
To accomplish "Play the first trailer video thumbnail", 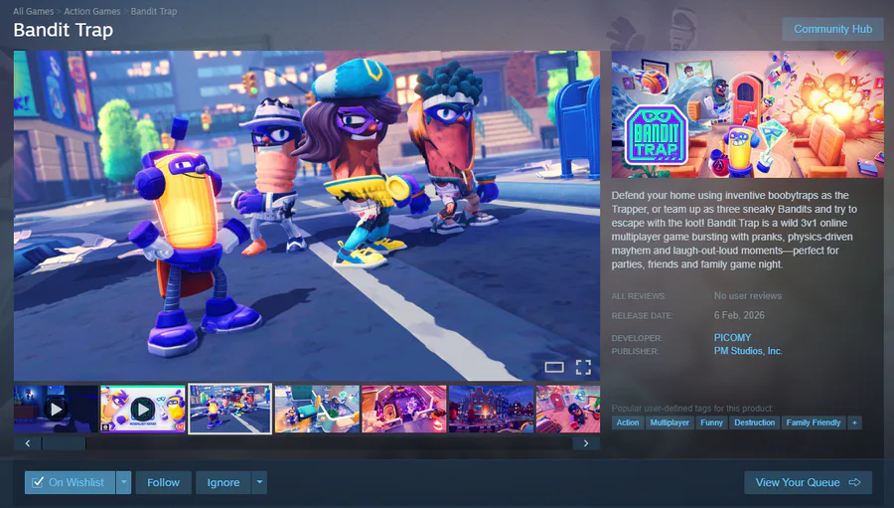I will click(x=56, y=409).
